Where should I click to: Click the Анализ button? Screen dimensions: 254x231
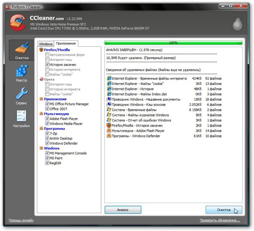[x=123, y=210]
